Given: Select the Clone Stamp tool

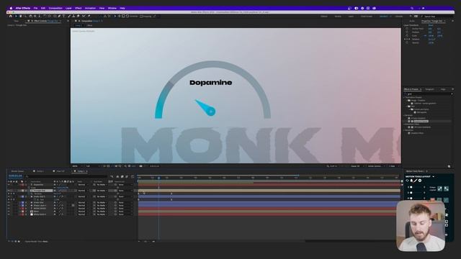Looking at the screenshot, I should tap(73, 16).
